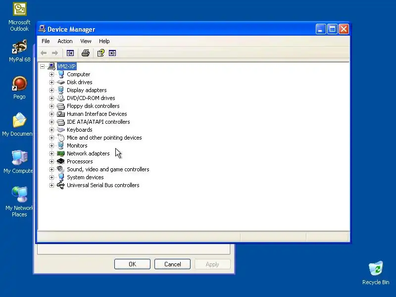Select the System devices label
Image resolution: width=396 pixels, height=297 pixels.
[x=85, y=177]
